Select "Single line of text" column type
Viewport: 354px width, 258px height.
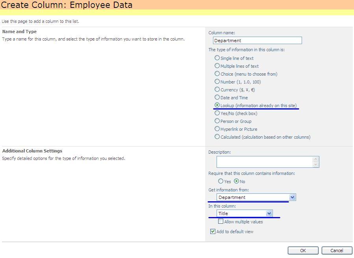point(217,58)
